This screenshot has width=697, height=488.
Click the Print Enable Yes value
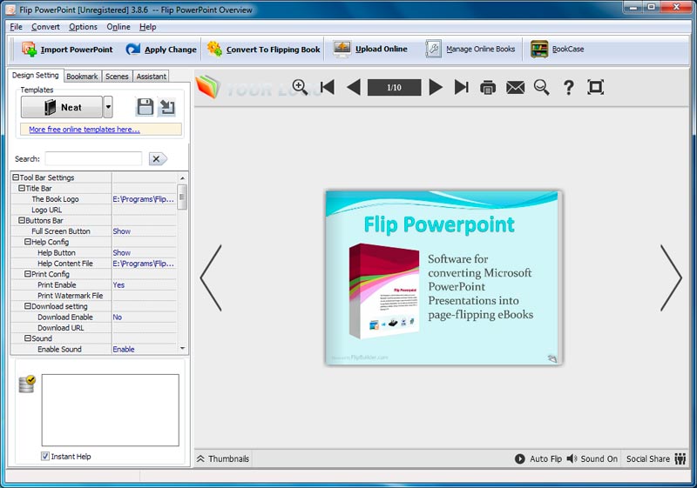coord(118,284)
